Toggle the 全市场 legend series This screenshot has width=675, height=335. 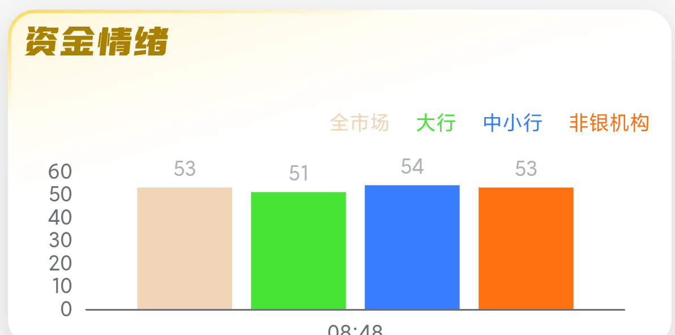coord(360,123)
